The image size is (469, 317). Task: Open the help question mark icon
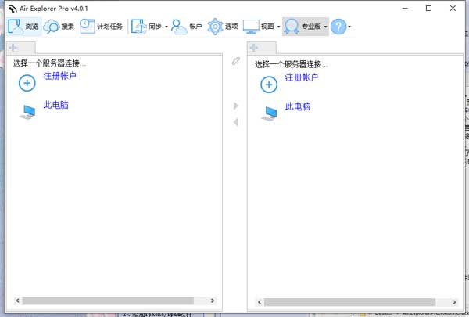click(x=338, y=27)
